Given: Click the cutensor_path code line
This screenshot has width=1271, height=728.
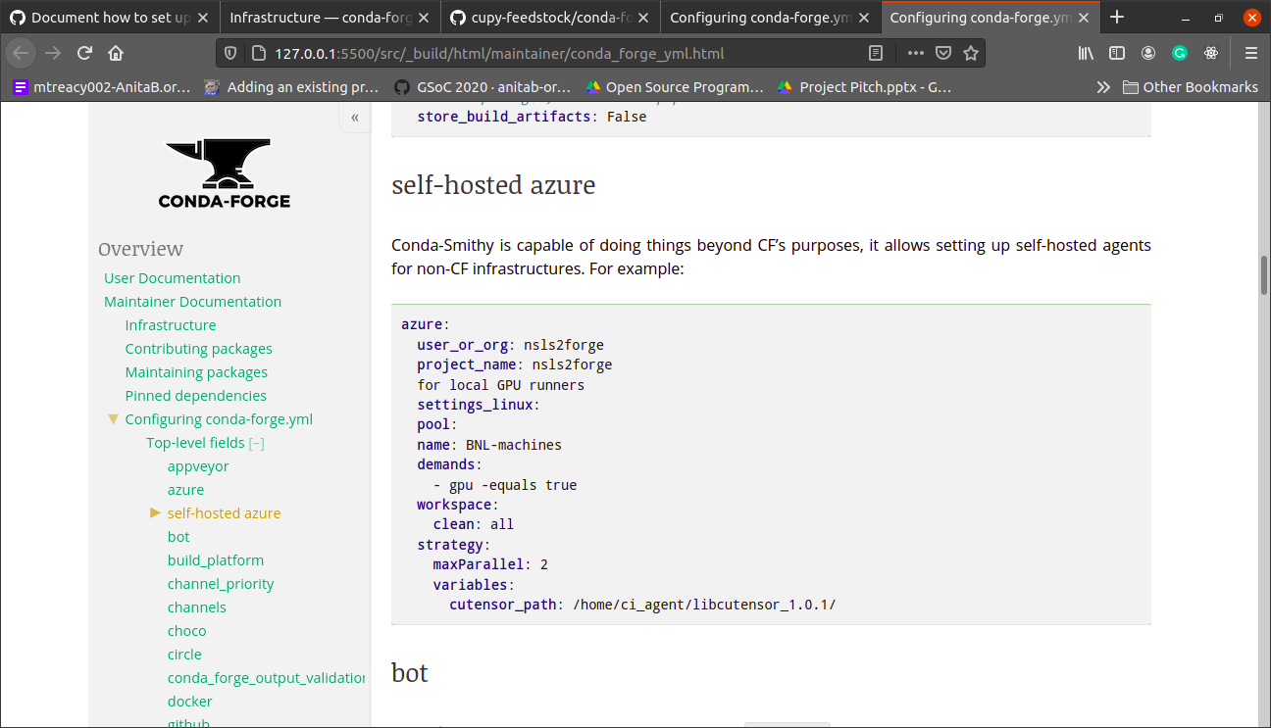Looking at the screenshot, I should tap(642, 605).
